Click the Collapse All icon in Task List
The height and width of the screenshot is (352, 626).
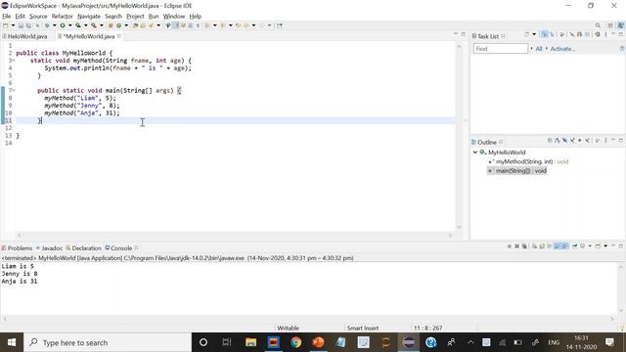tap(587, 35)
